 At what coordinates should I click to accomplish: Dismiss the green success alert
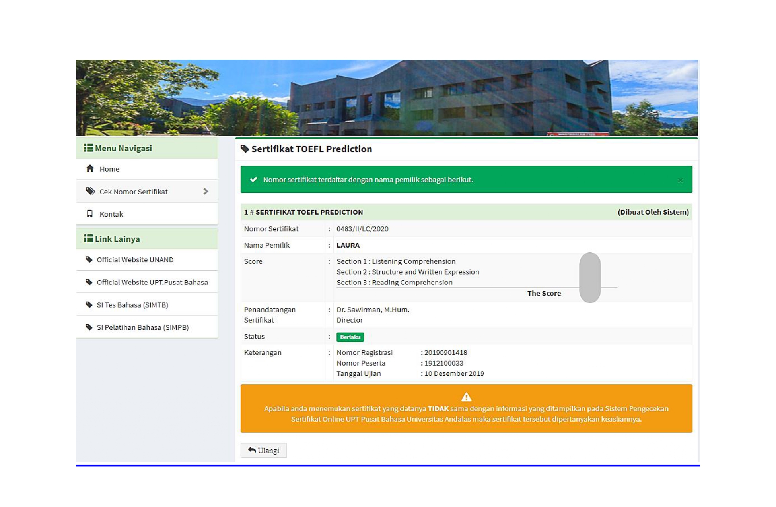click(680, 180)
